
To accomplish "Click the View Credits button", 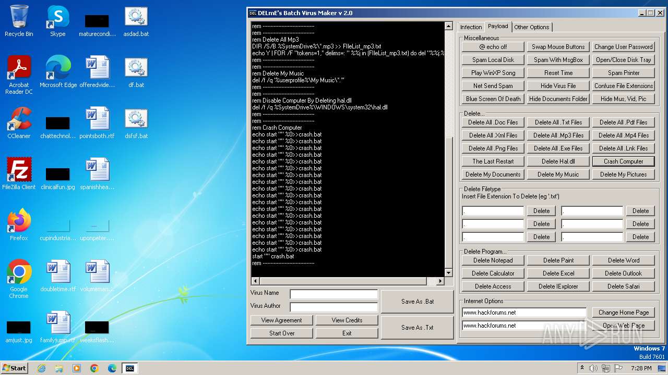I will (x=347, y=320).
